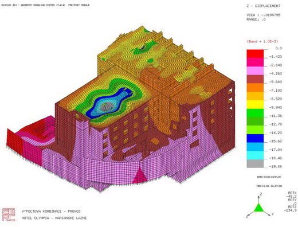Screen dimensions: 298x227
Task: Click the X axis arrow label
Action: click(x=246, y=217)
